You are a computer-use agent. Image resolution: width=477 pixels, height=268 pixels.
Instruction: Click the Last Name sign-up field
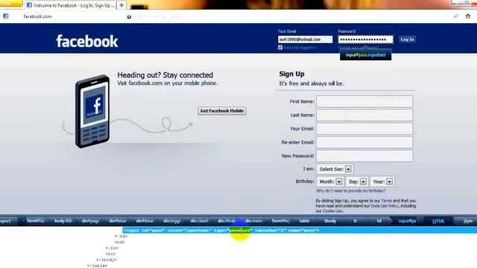[x=364, y=115]
